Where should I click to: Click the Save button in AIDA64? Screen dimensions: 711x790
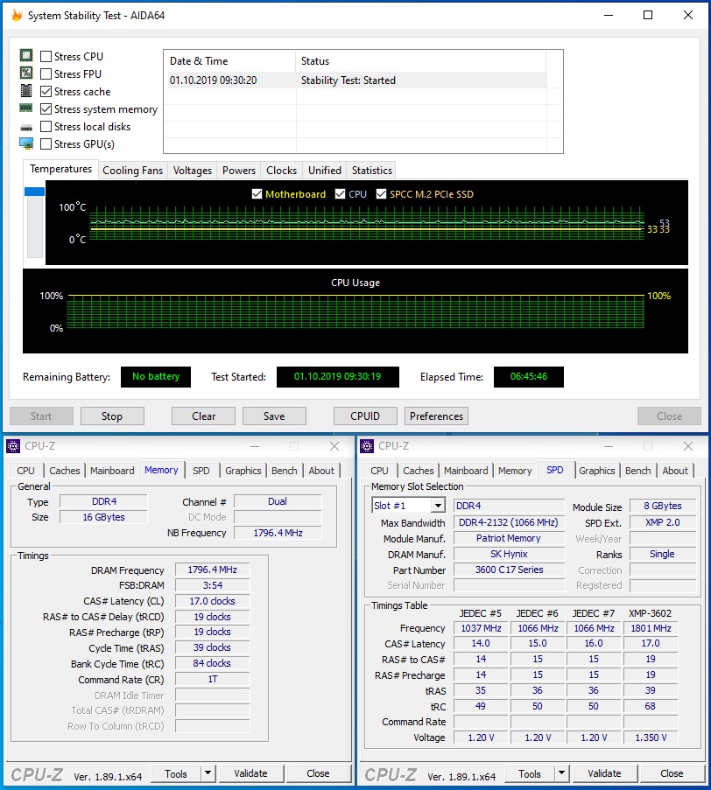pos(274,416)
